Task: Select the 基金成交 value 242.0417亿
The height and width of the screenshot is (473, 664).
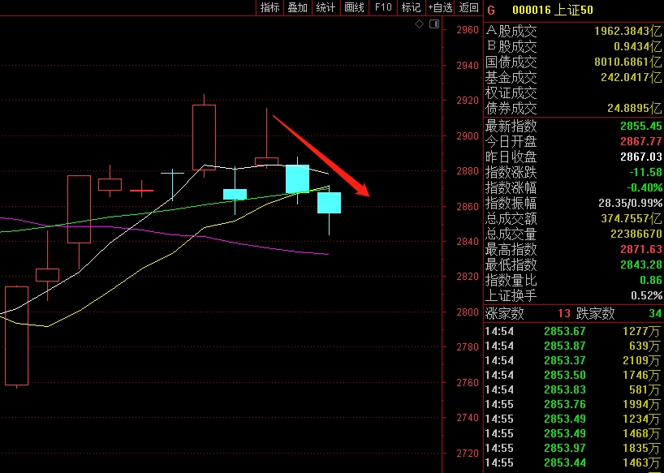Action: [x=631, y=77]
